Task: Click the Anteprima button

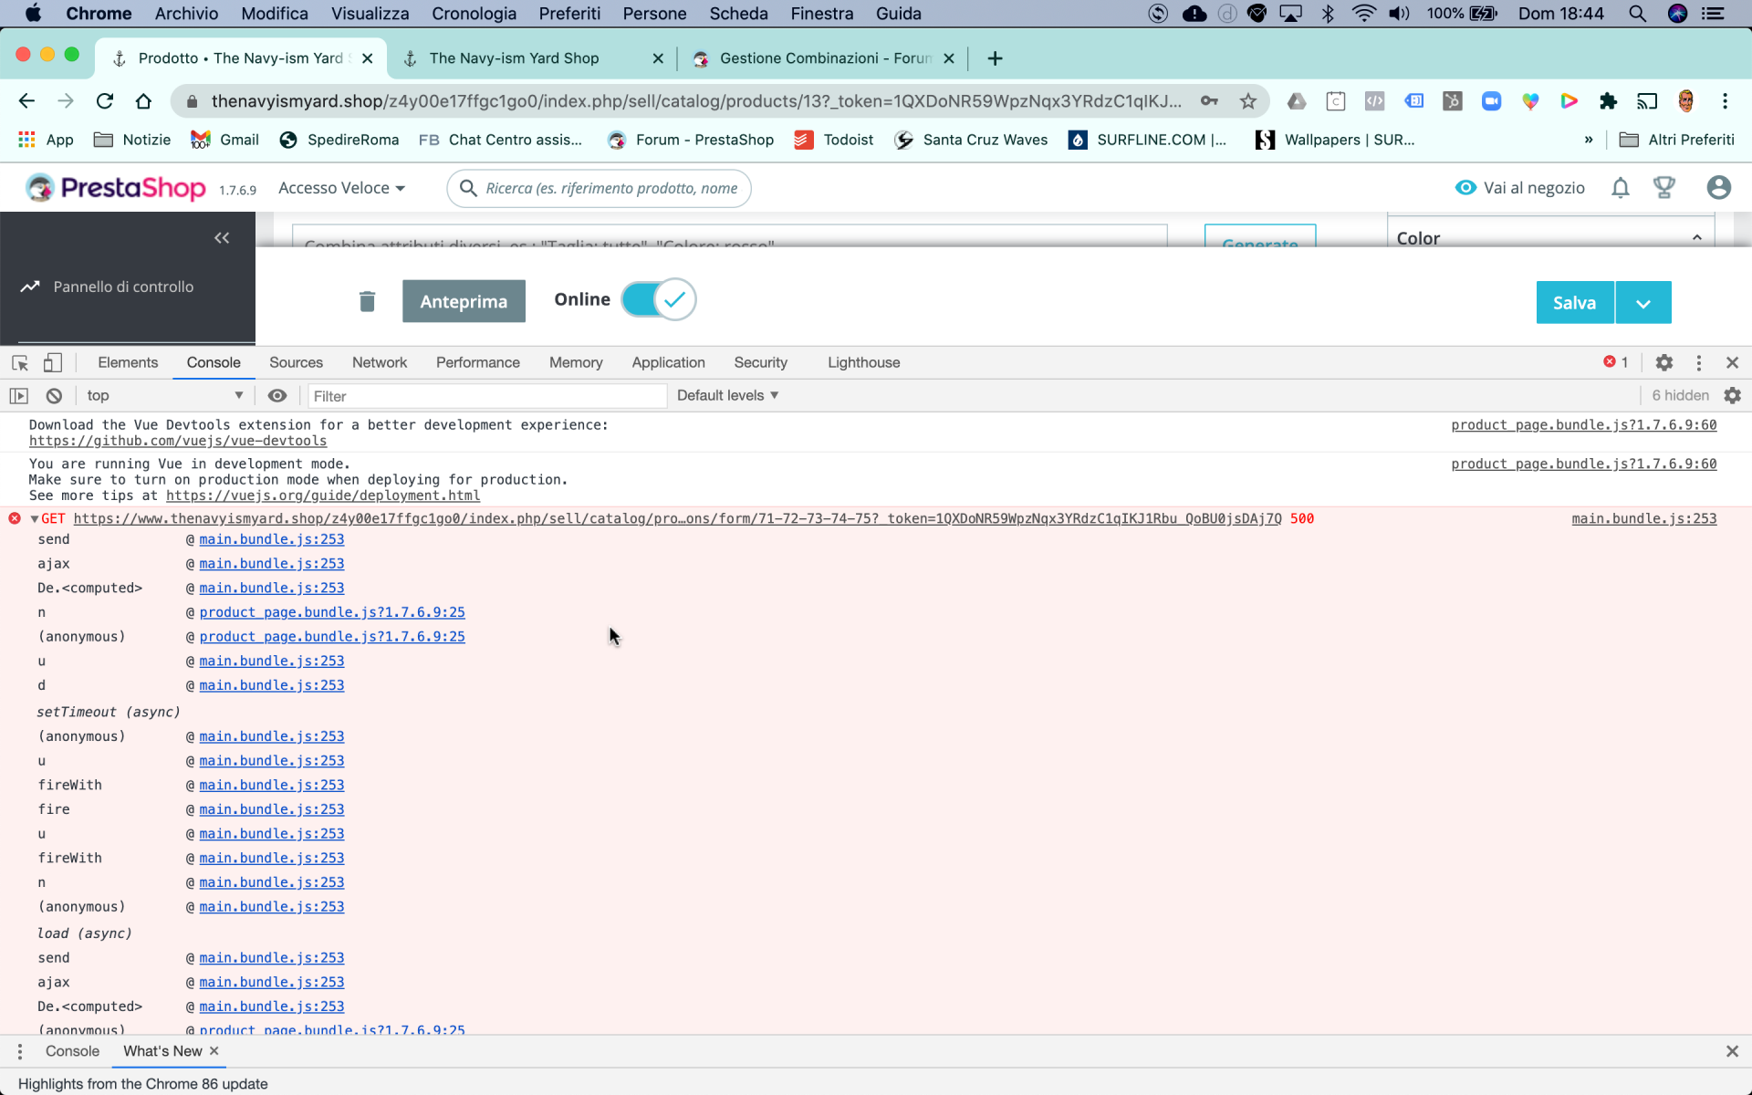Action: (x=464, y=301)
